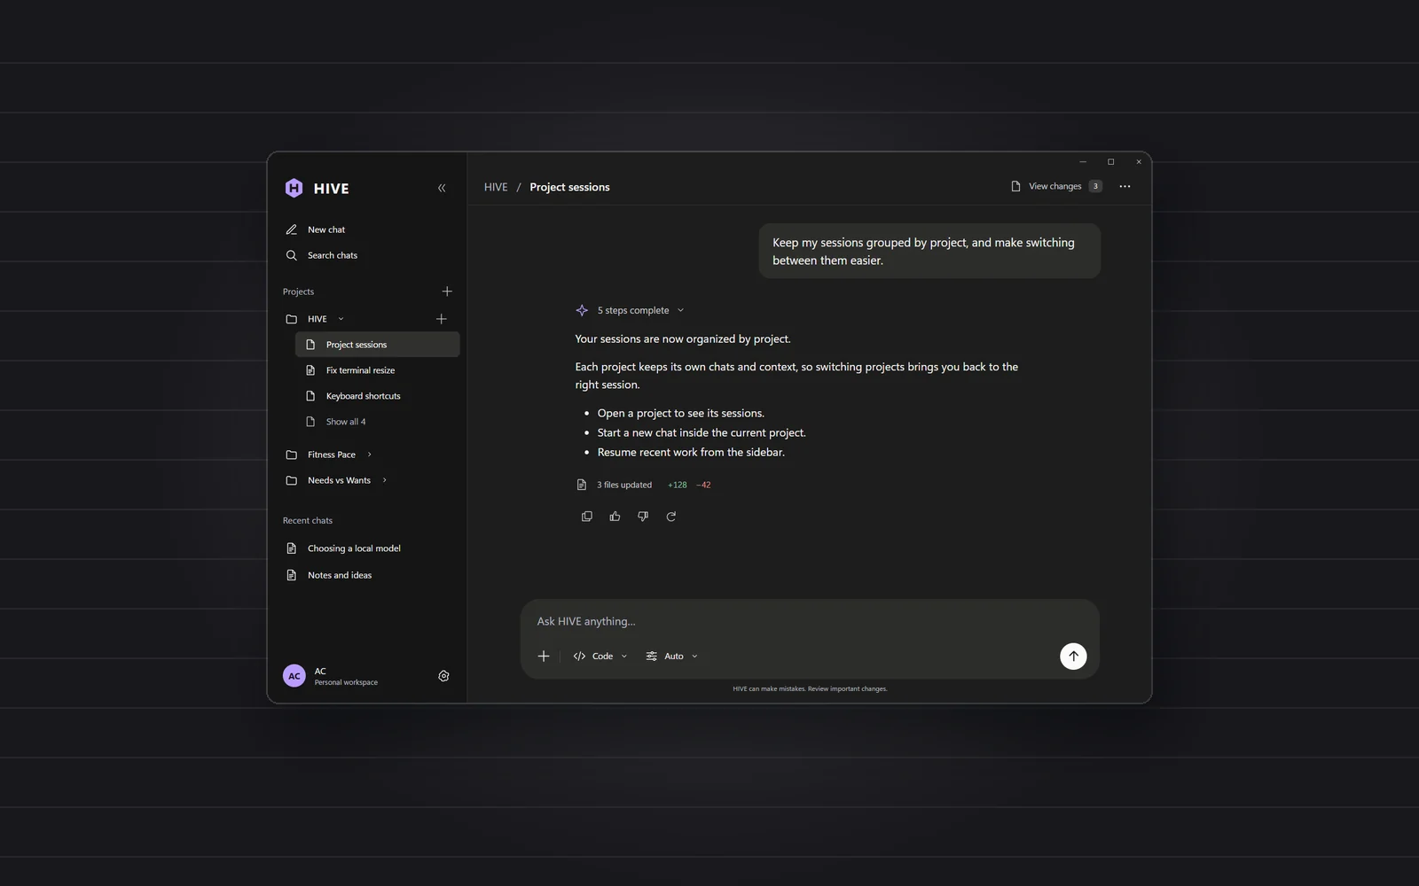
Task: Open settings gear in sidebar footer
Action: [x=443, y=676]
